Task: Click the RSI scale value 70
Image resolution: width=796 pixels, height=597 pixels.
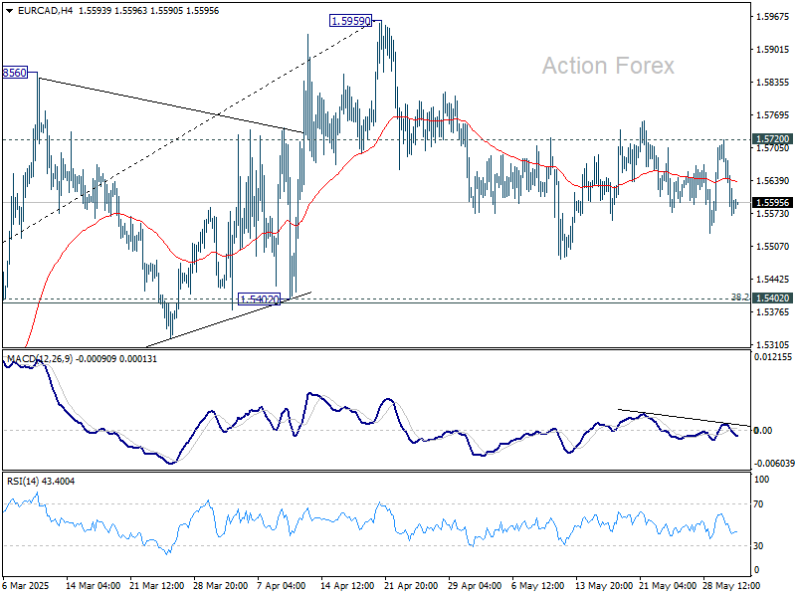Action: pyautogui.click(x=760, y=504)
